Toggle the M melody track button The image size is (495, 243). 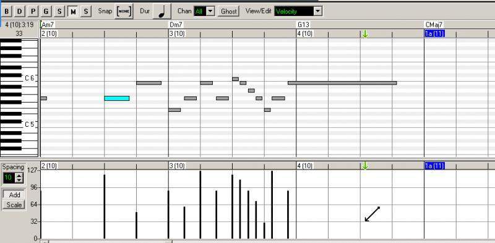(x=73, y=12)
